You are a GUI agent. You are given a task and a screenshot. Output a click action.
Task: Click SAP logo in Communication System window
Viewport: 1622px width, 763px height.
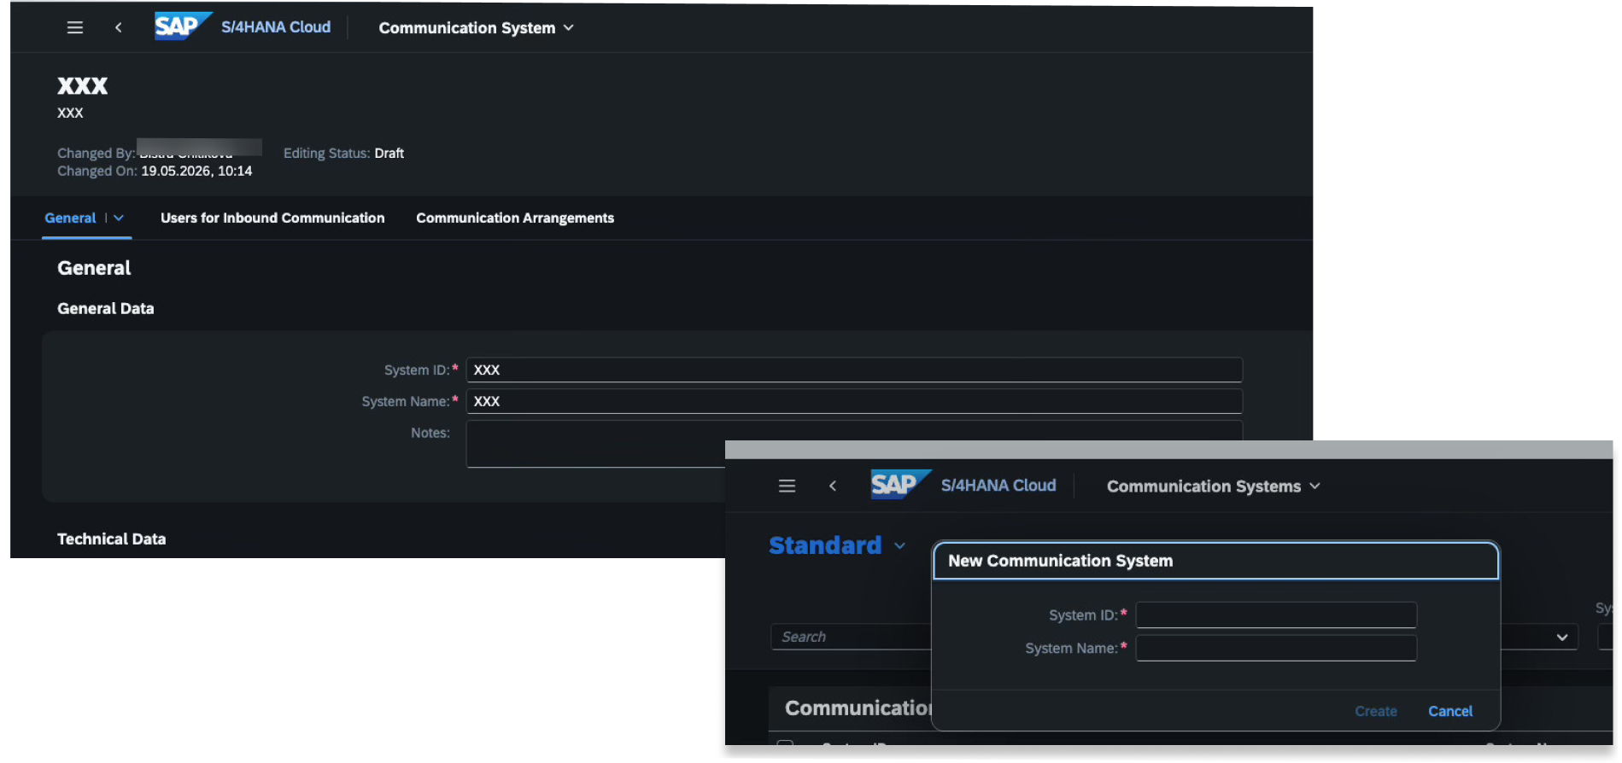coord(182,26)
